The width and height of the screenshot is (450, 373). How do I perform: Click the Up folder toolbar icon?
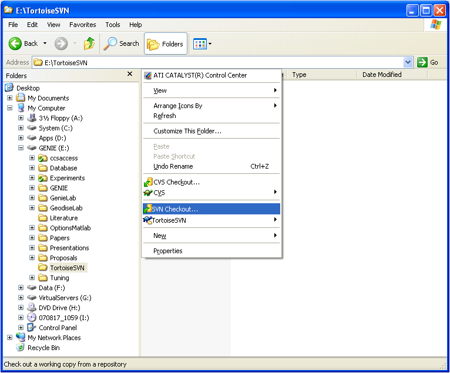(89, 43)
